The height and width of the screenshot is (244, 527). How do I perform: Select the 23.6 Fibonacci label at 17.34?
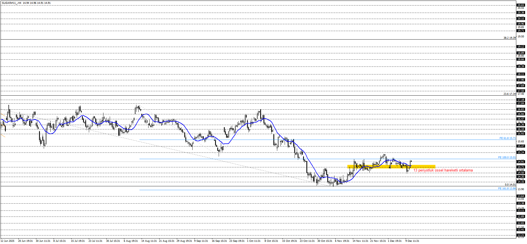[509, 94]
